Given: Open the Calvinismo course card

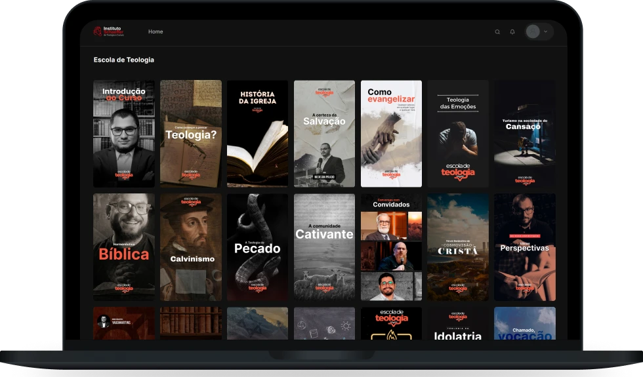Looking at the screenshot, I should pos(191,247).
